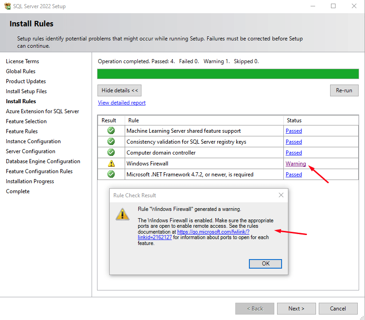The height and width of the screenshot is (320, 365).
Task: Open Passed status for Consistency validation rule
Action: click(294, 142)
